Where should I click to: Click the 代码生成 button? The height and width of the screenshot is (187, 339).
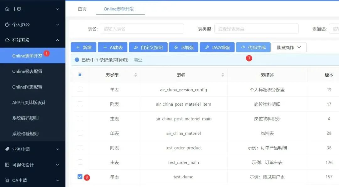click(253, 47)
